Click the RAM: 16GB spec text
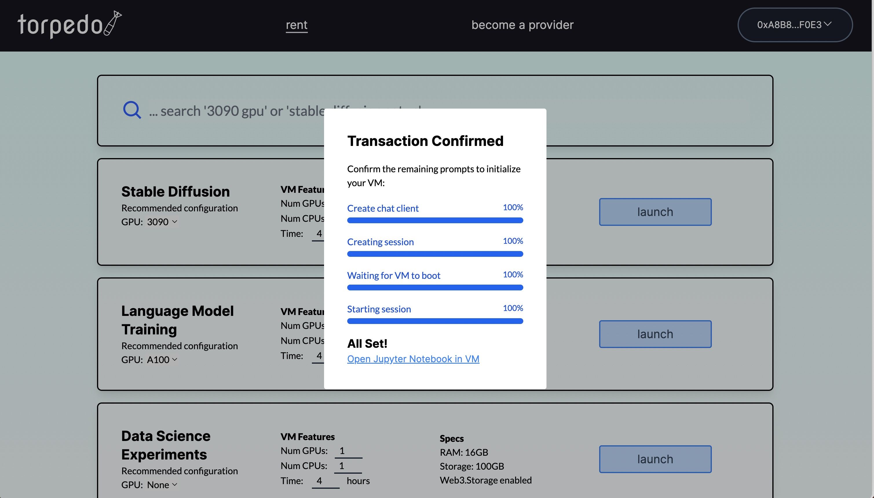Image resolution: width=874 pixels, height=498 pixels. (464, 452)
